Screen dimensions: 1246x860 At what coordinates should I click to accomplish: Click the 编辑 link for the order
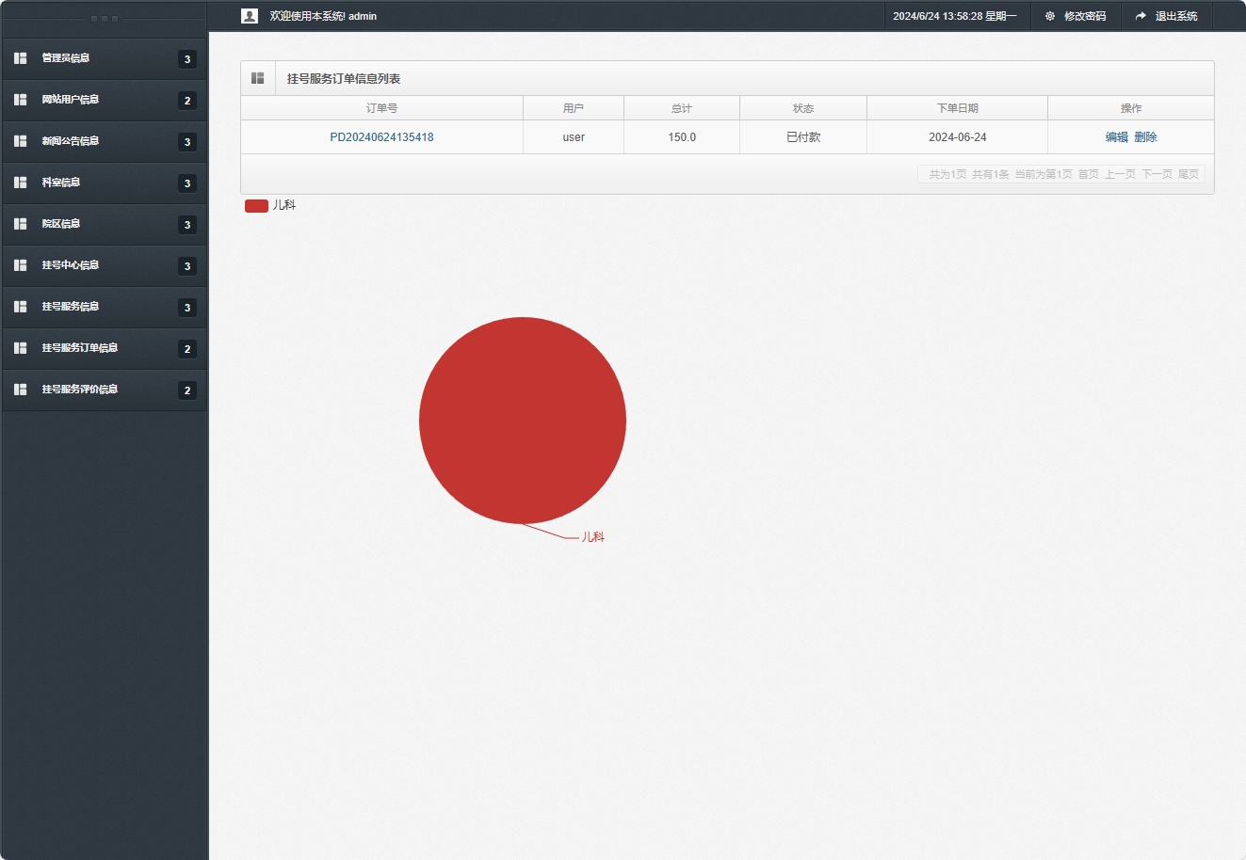click(1116, 137)
